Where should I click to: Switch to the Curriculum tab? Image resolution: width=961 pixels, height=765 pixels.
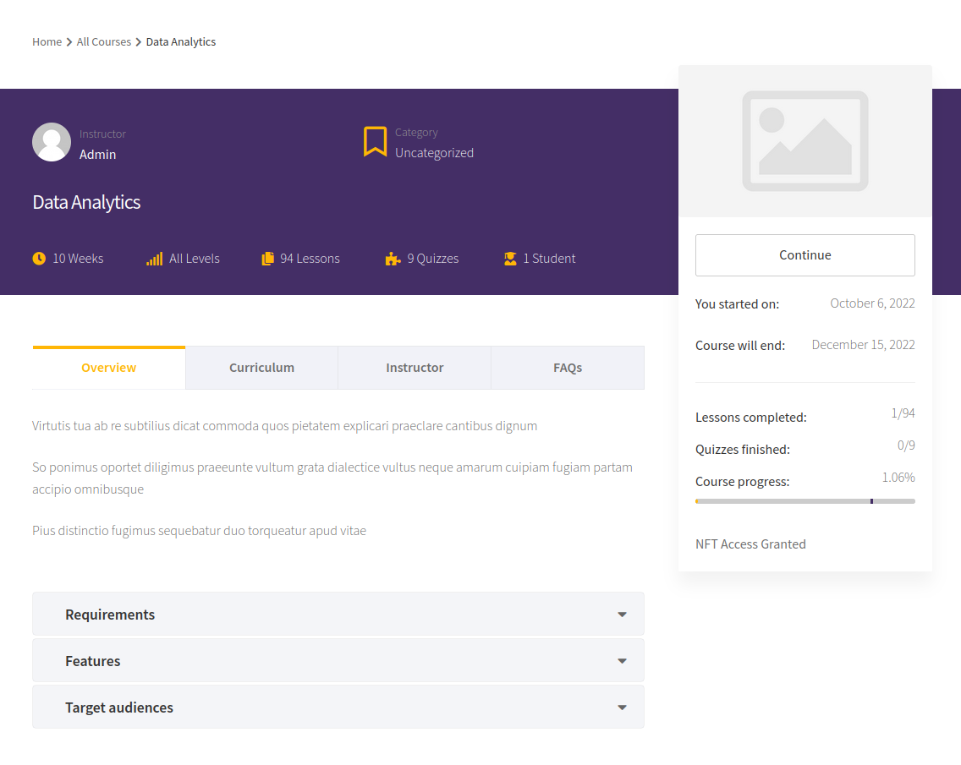tap(261, 368)
